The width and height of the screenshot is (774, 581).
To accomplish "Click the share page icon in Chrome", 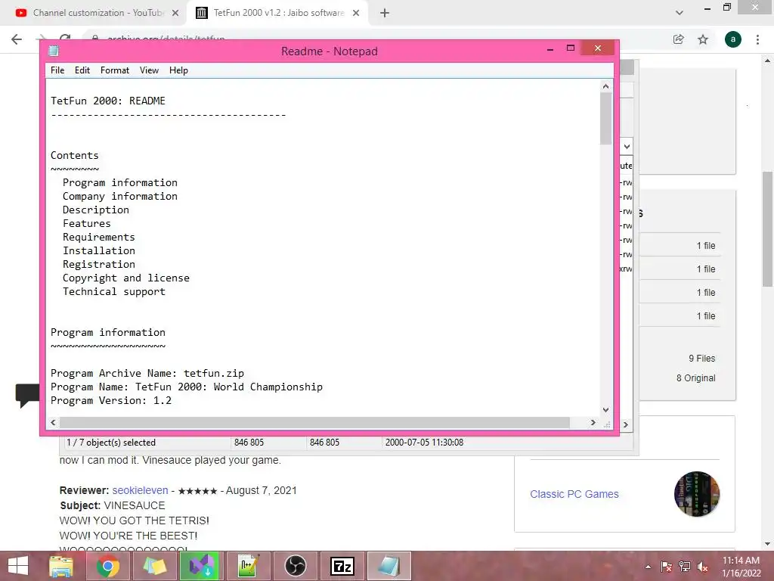I will pyautogui.click(x=679, y=39).
